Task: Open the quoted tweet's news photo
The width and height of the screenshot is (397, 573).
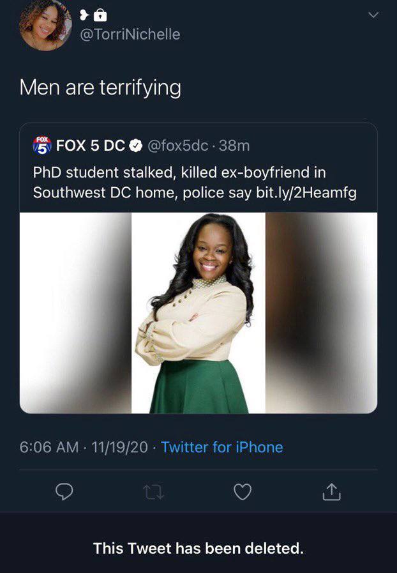Action: click(x=198, y=312)
